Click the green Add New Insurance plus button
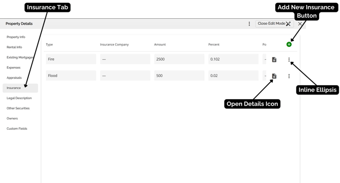The image size is (340, 183). pos(289,44)
